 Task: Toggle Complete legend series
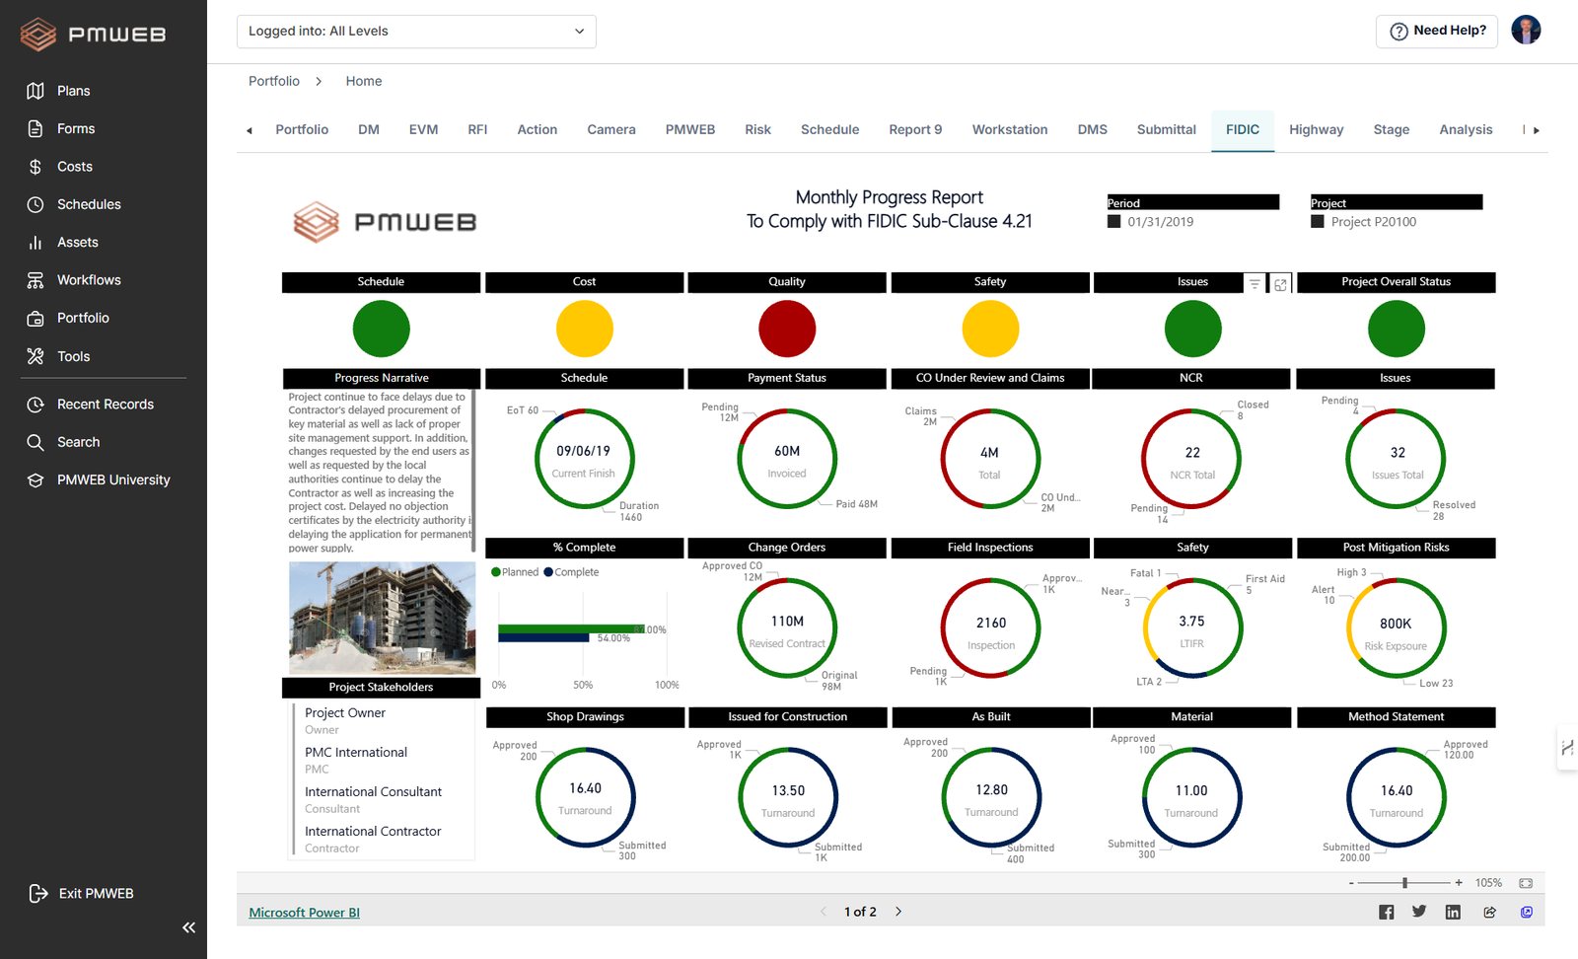571,572
